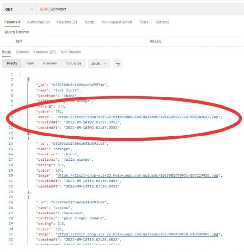Open the Settings tab
Viewport: 244px width, 252px height.
[163, 22]
